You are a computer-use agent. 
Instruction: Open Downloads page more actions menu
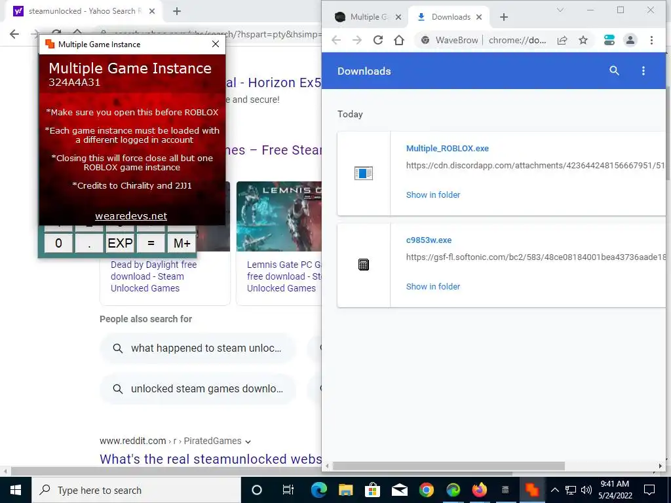click(643, 71)
